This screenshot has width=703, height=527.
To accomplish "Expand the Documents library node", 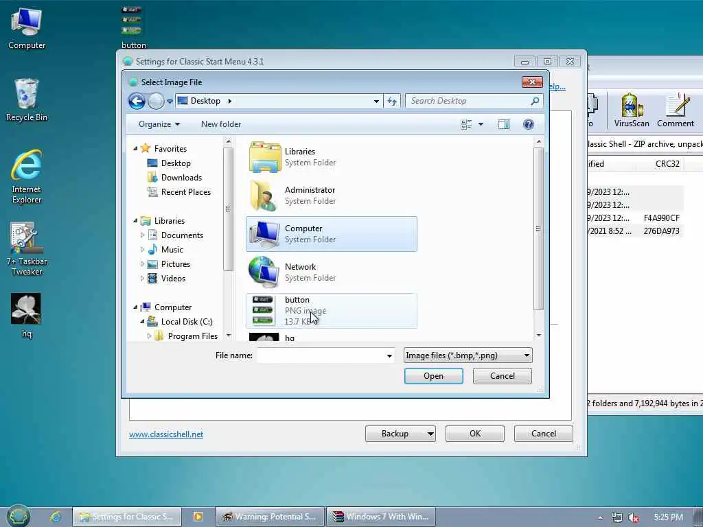I will point(142,235).
